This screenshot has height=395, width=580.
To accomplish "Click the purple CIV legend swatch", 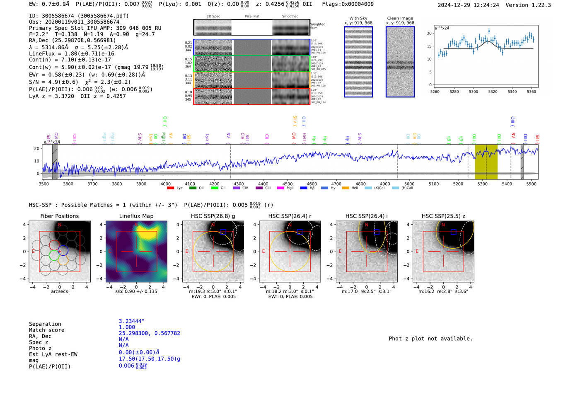I will [x=237, y=188].
